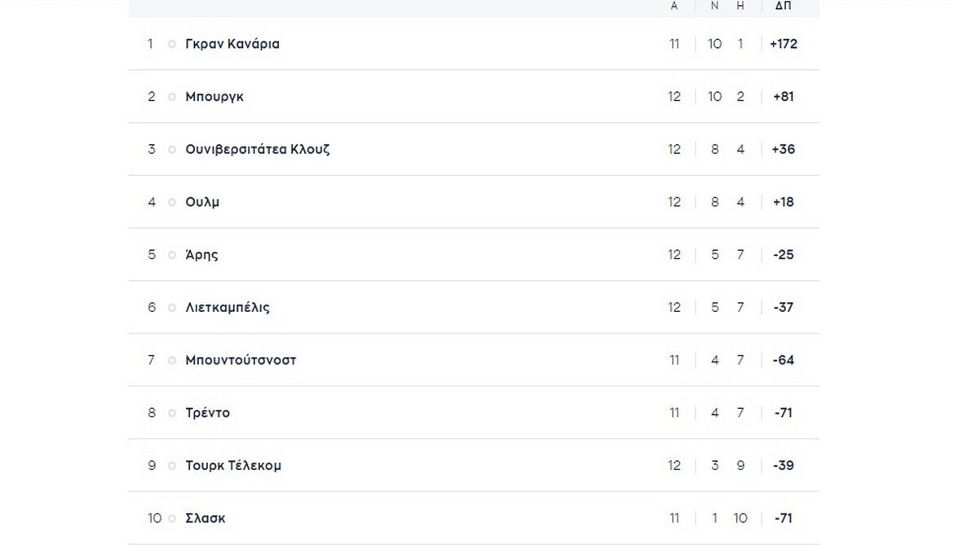The height and width of the screenshot is (550, 954).
Task: Sort by the ΔΠ column header
Action: tap(783, 6)
